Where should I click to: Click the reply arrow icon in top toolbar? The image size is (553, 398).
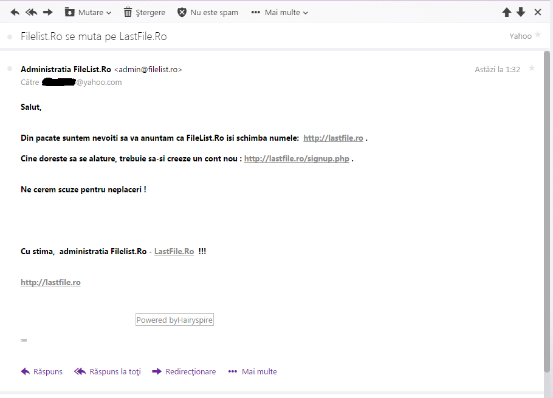click(x=15, y=12)
